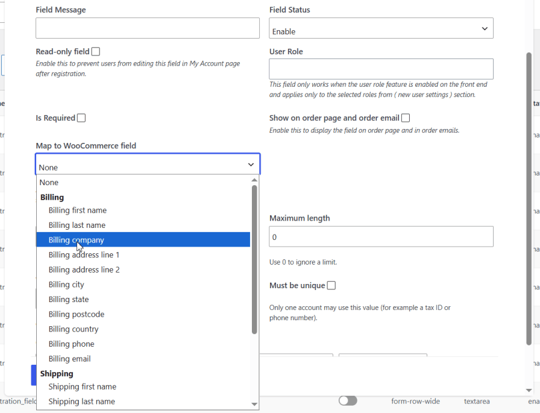Screen dimensions: 540x413
Task: Click the modal scrollbar down arrow
Action: click(x=529, y=390)
